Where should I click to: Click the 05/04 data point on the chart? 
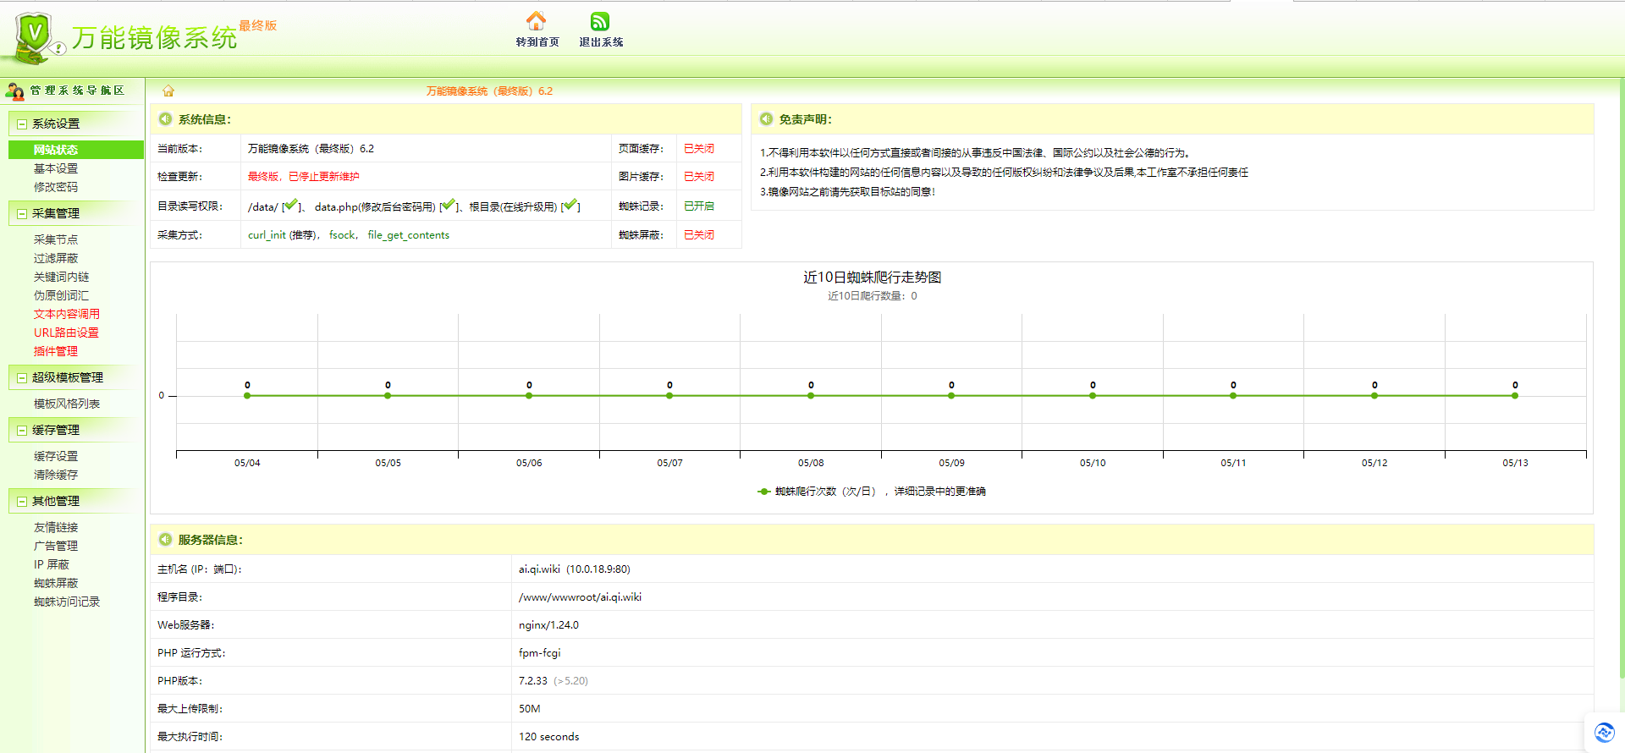point(247,395)
